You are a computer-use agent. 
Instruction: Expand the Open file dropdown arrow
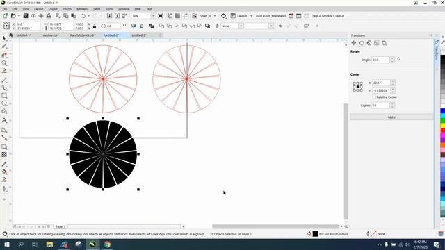pyautogui.click(x=19, y=16)
